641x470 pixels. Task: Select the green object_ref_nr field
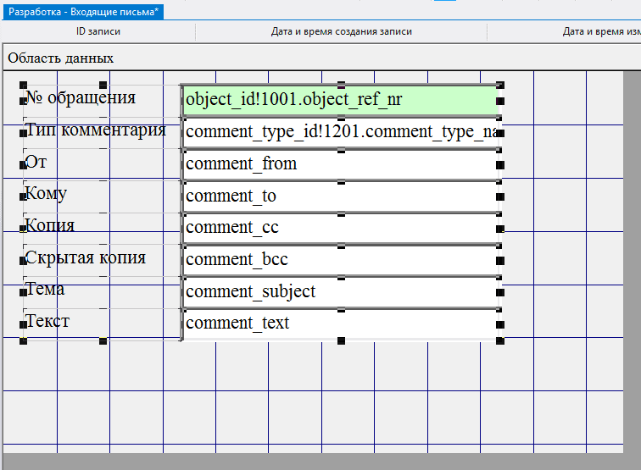(x=340, y=101)
